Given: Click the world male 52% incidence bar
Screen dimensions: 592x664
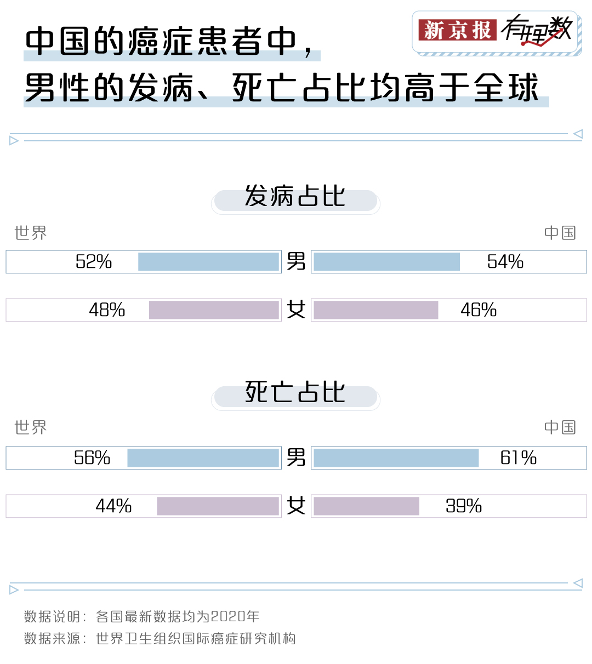Looking at the screenshot, I should pos(208,262).
